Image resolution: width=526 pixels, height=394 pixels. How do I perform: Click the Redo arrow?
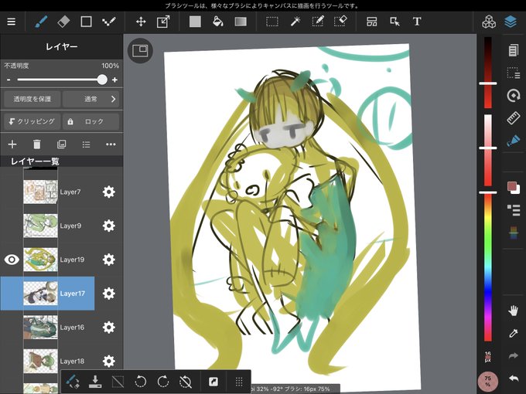[x=514, y=356]
